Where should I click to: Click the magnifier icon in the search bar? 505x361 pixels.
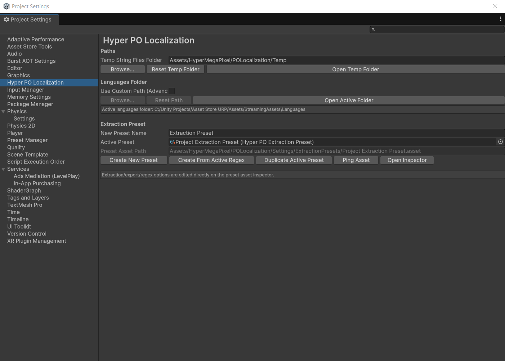373,29
